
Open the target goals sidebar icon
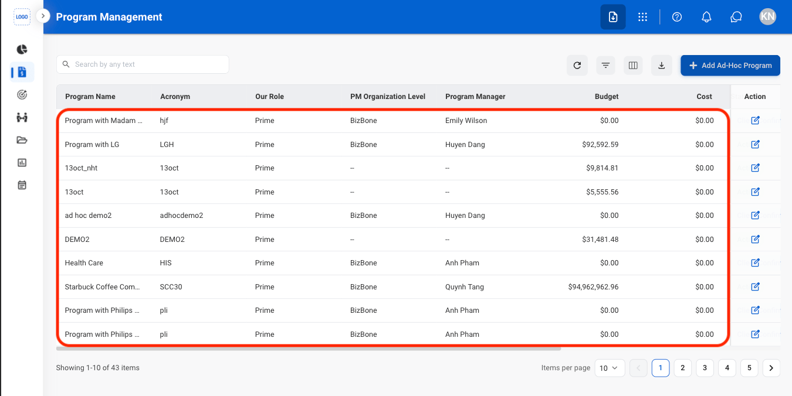pos(22,94)
